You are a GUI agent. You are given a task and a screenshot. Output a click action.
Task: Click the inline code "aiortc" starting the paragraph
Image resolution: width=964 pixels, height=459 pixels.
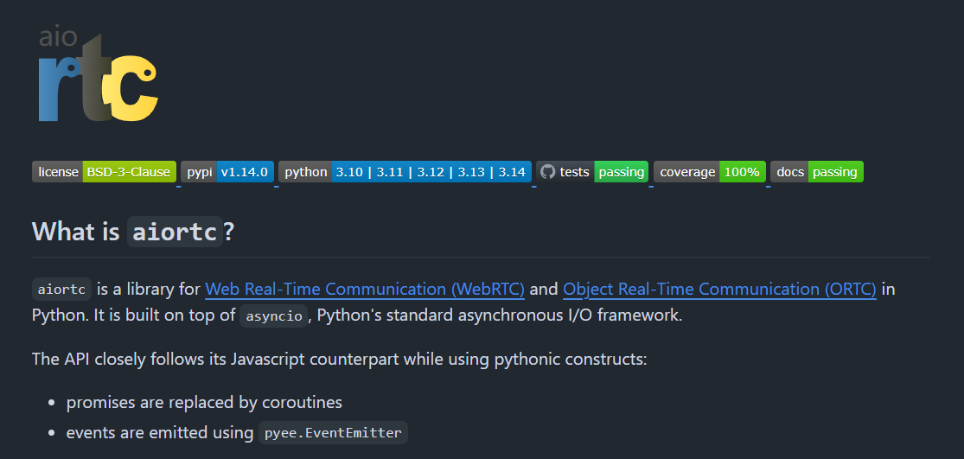(61, 290)
